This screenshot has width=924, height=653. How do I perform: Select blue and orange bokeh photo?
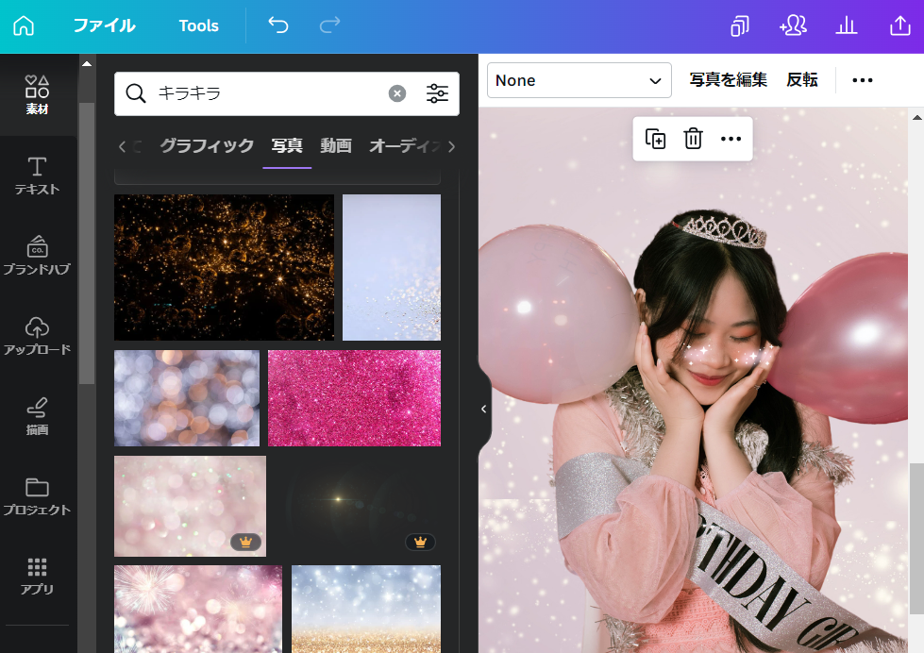click(187, 398)
